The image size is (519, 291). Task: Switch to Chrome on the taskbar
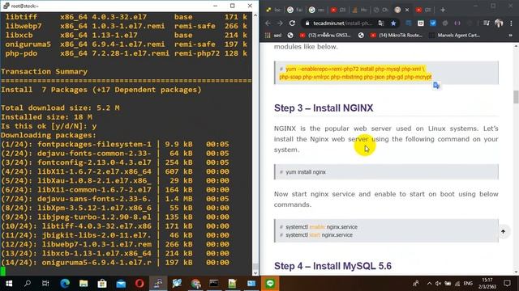click(x=195, y=284)
